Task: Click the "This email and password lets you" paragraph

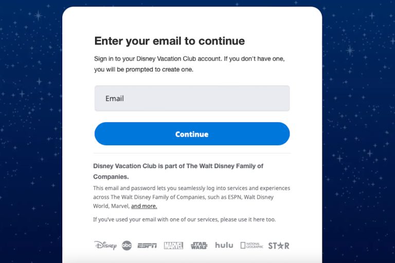Action: [191, 189]
